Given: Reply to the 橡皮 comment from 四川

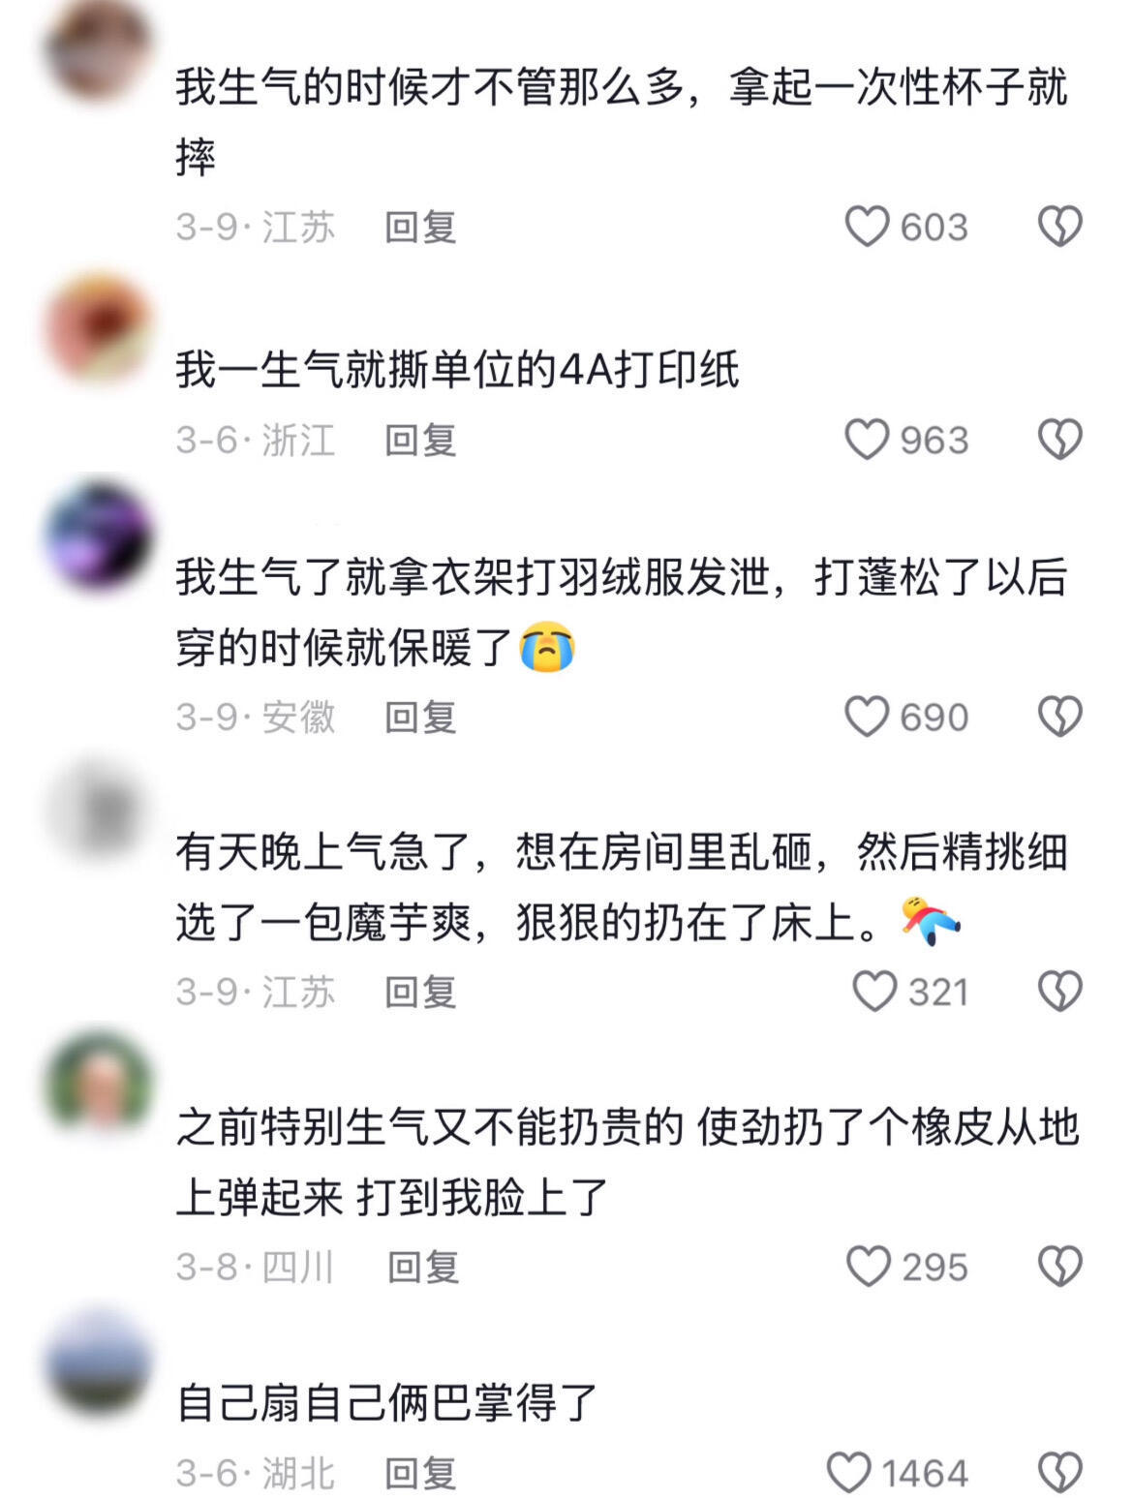Looking at the screenshot, I should click(422, 1267).
